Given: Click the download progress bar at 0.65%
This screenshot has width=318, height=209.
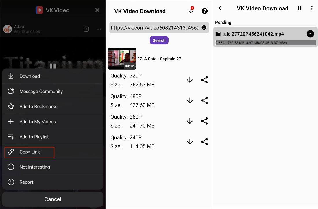Looking at the screenshot, I should tap(265, 43).
